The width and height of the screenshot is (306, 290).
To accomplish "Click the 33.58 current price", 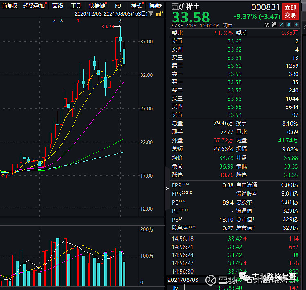I will 191,17.
